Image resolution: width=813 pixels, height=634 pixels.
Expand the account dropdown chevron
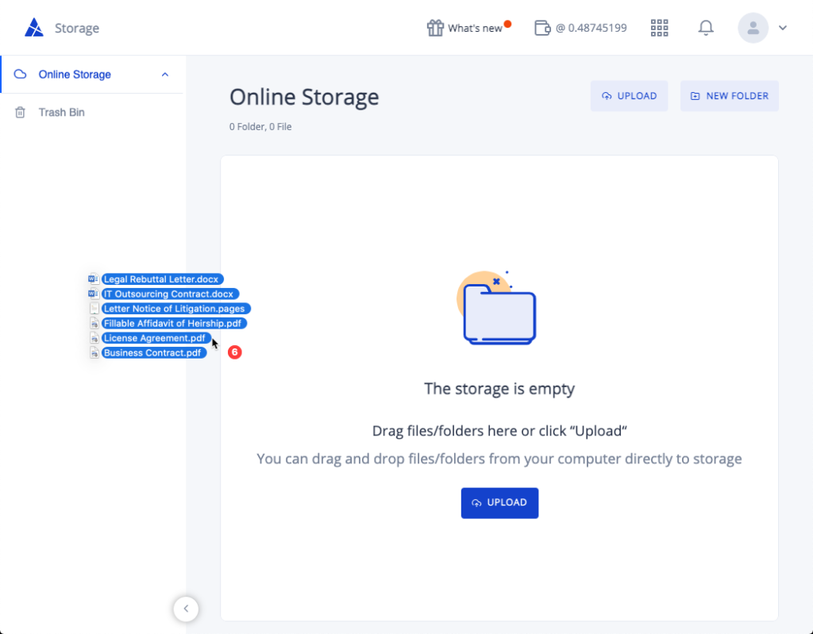(782, 28)
